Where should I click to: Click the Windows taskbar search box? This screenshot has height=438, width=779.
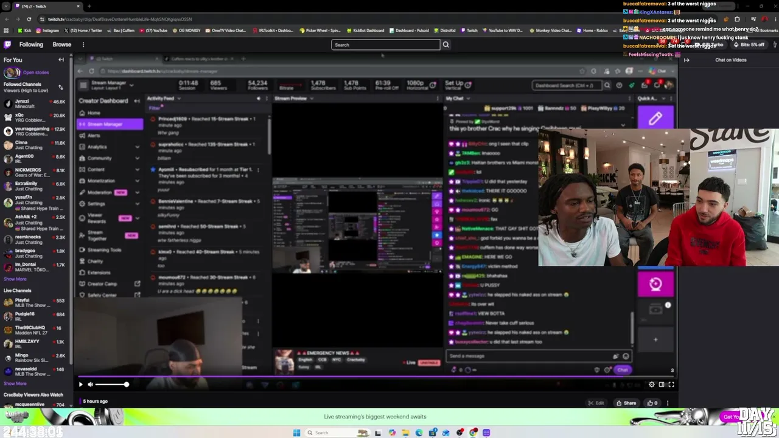point(337,433)
